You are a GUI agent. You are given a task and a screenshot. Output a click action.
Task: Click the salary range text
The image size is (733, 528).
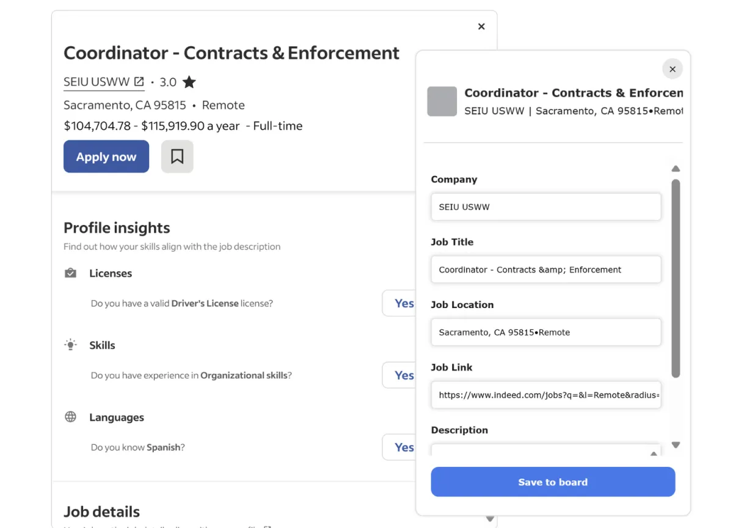pyautogui.click(x=151, y=126)
